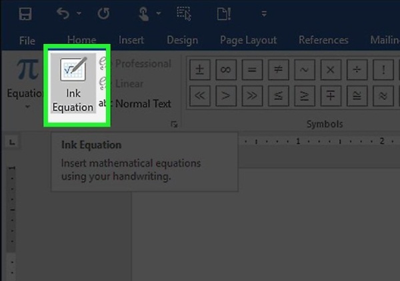
Task: Insert the infinity symbol
Action: click(x=226, y=69)
